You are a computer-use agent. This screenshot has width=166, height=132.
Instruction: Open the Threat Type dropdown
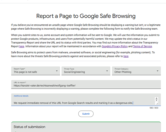[86, 71]
